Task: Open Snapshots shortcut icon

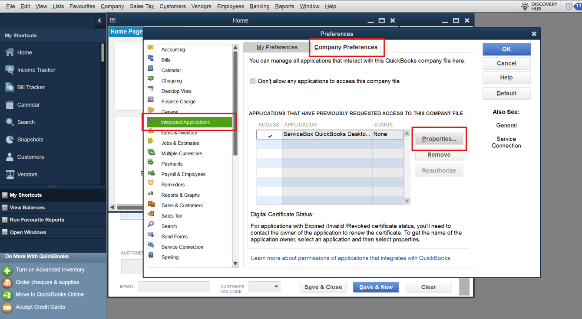Action: click(10, 140)
